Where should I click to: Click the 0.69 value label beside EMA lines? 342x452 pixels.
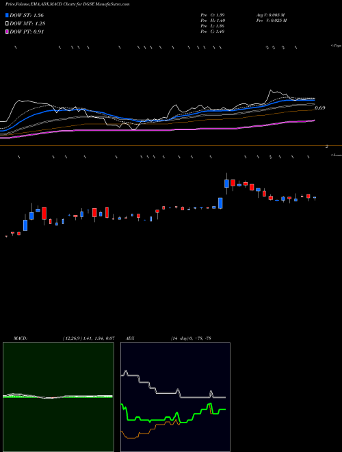pos(320,108)
